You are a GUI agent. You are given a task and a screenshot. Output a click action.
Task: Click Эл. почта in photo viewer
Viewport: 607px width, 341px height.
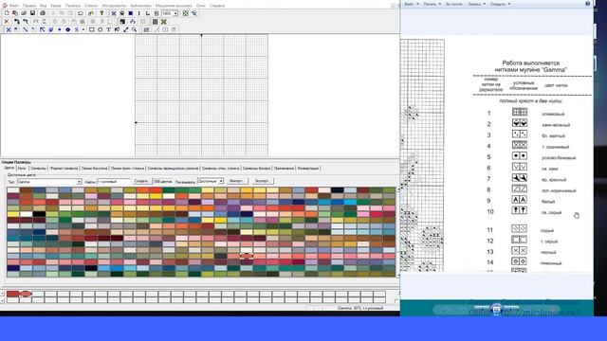tap(453, 4)
